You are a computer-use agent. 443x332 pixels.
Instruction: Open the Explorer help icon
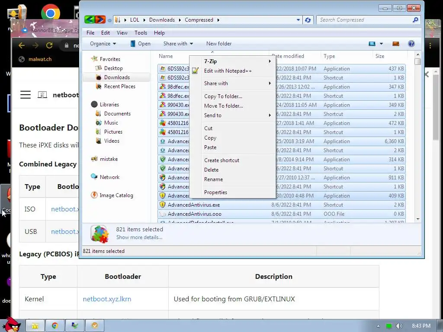tap(411, 44)
